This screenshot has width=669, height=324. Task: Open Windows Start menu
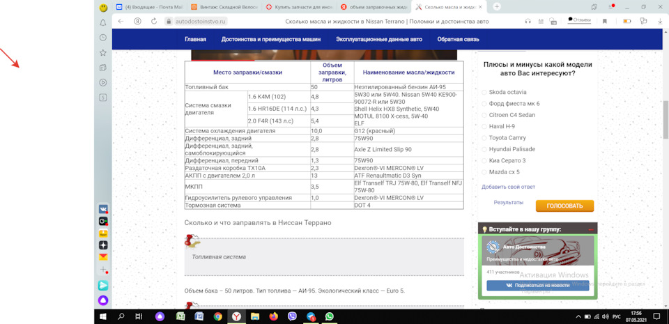[103, 317]
